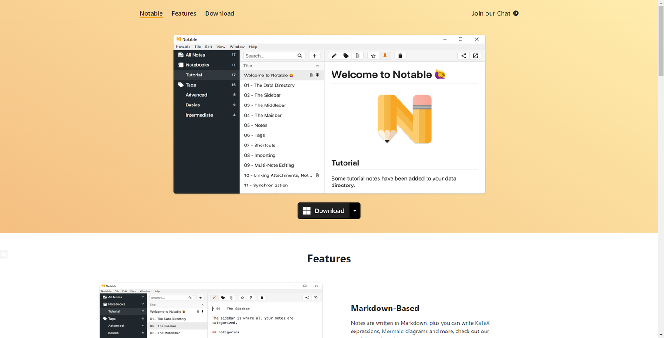Click the share icon in the small Features screenshot
Viewport: 664px width, 338px height.
tap(307, 297)
